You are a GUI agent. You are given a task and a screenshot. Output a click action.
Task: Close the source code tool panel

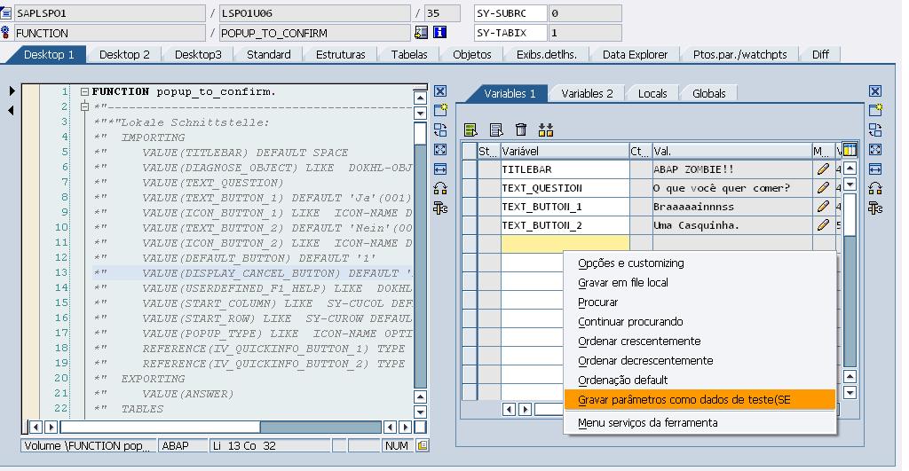(x=439, y=91)
